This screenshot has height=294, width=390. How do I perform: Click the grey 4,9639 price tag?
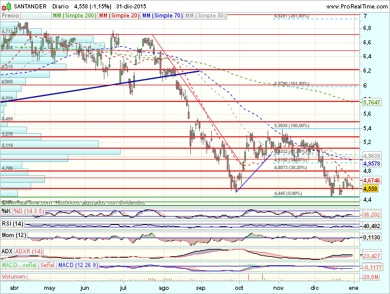[371, 156]
